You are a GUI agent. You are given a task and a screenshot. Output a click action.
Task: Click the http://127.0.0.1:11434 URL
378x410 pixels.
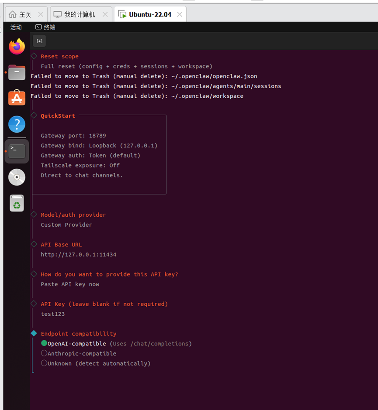point(79,255)
